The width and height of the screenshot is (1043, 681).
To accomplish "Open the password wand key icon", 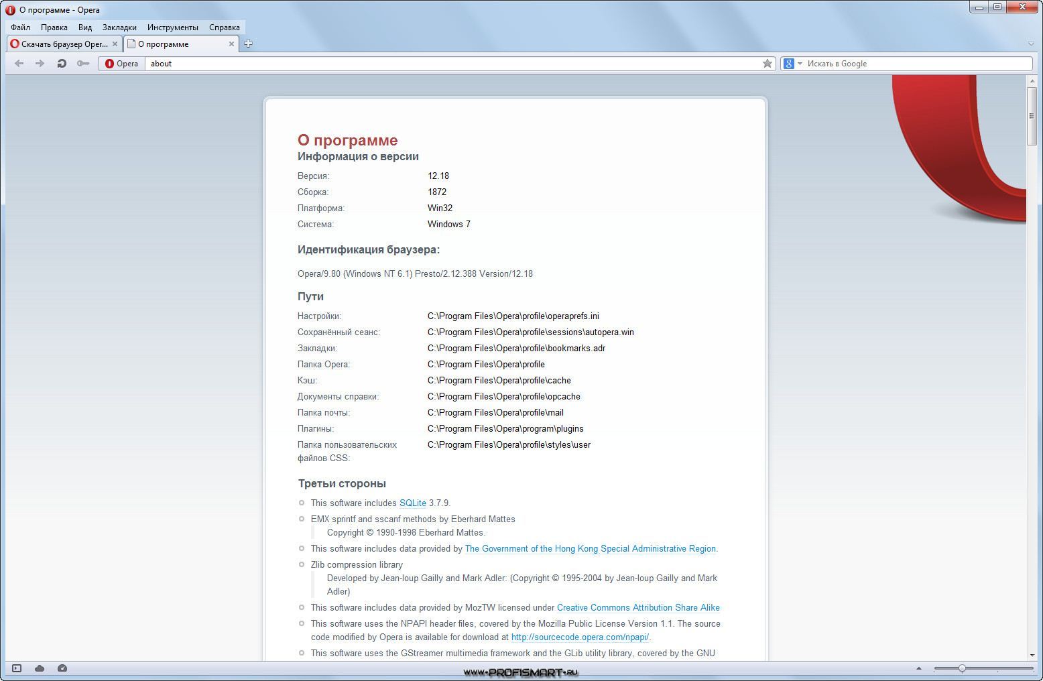I will (x=83, y=64).
